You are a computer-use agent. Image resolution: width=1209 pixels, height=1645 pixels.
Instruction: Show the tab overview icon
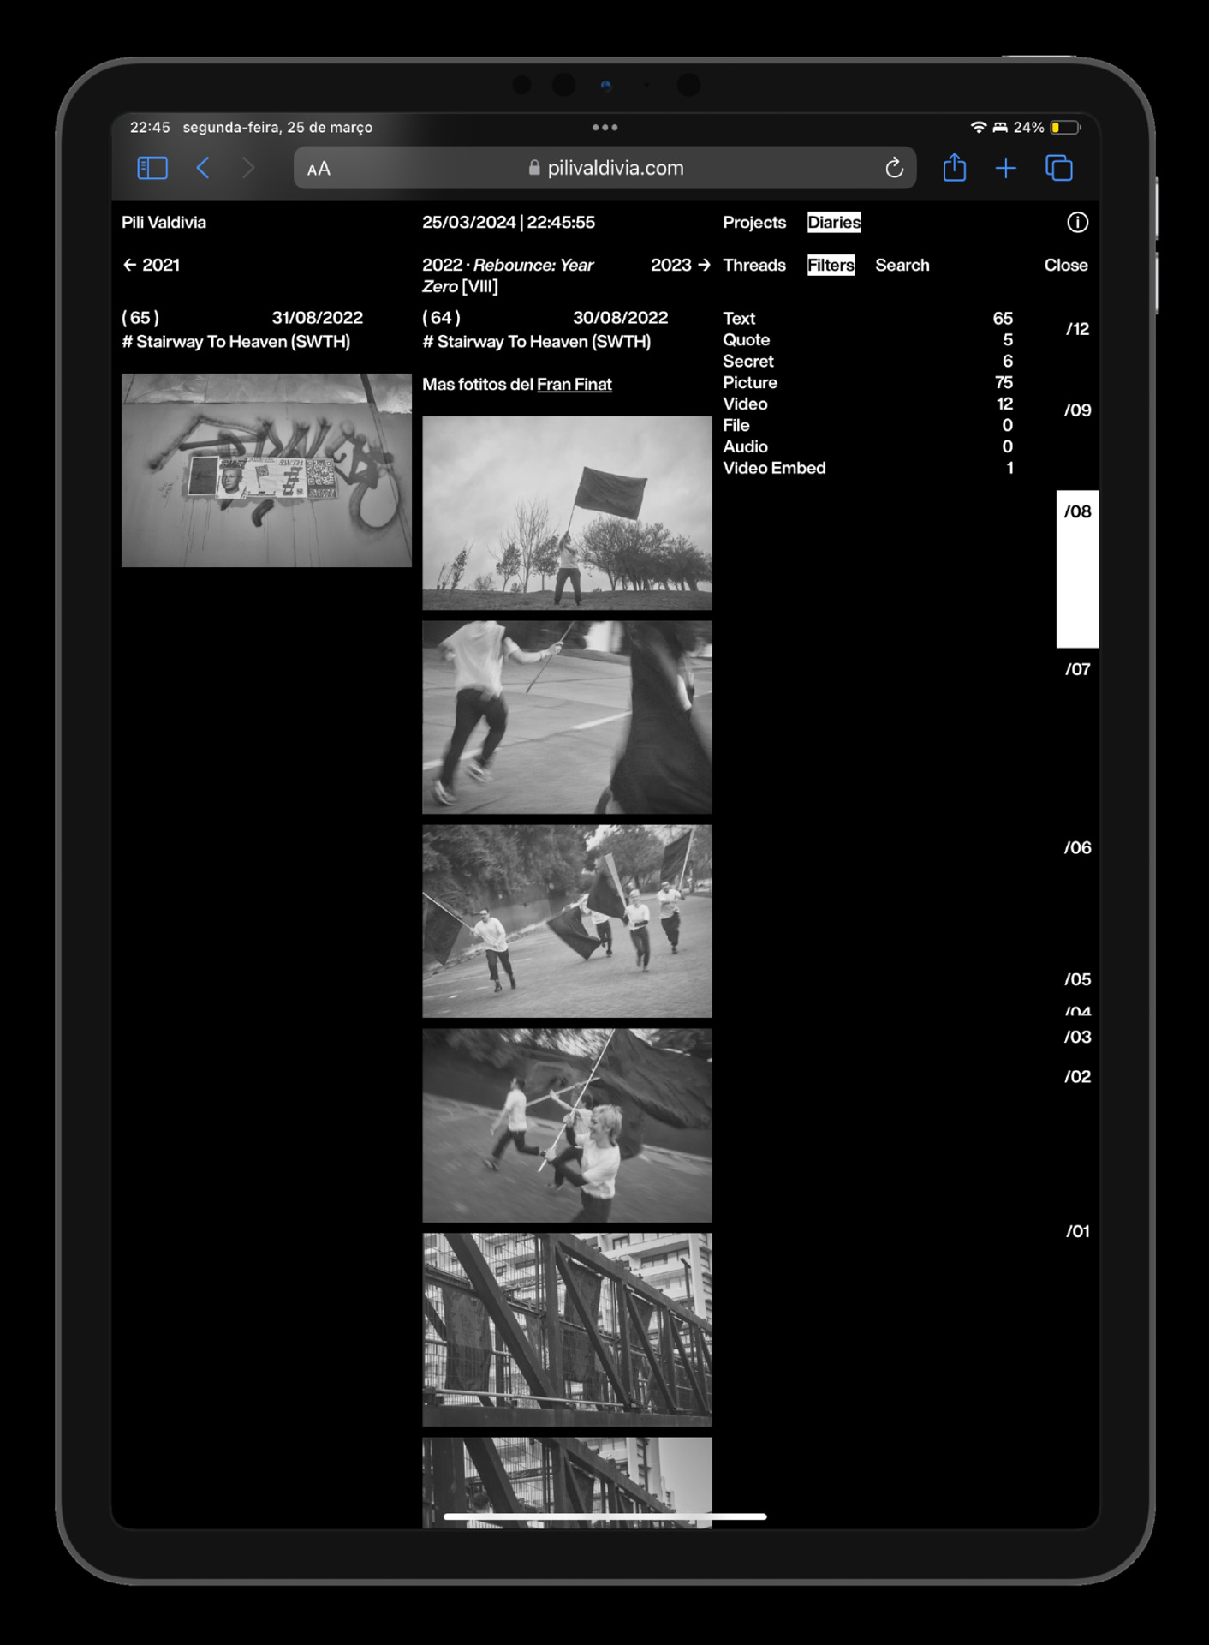pos(1059,168)
